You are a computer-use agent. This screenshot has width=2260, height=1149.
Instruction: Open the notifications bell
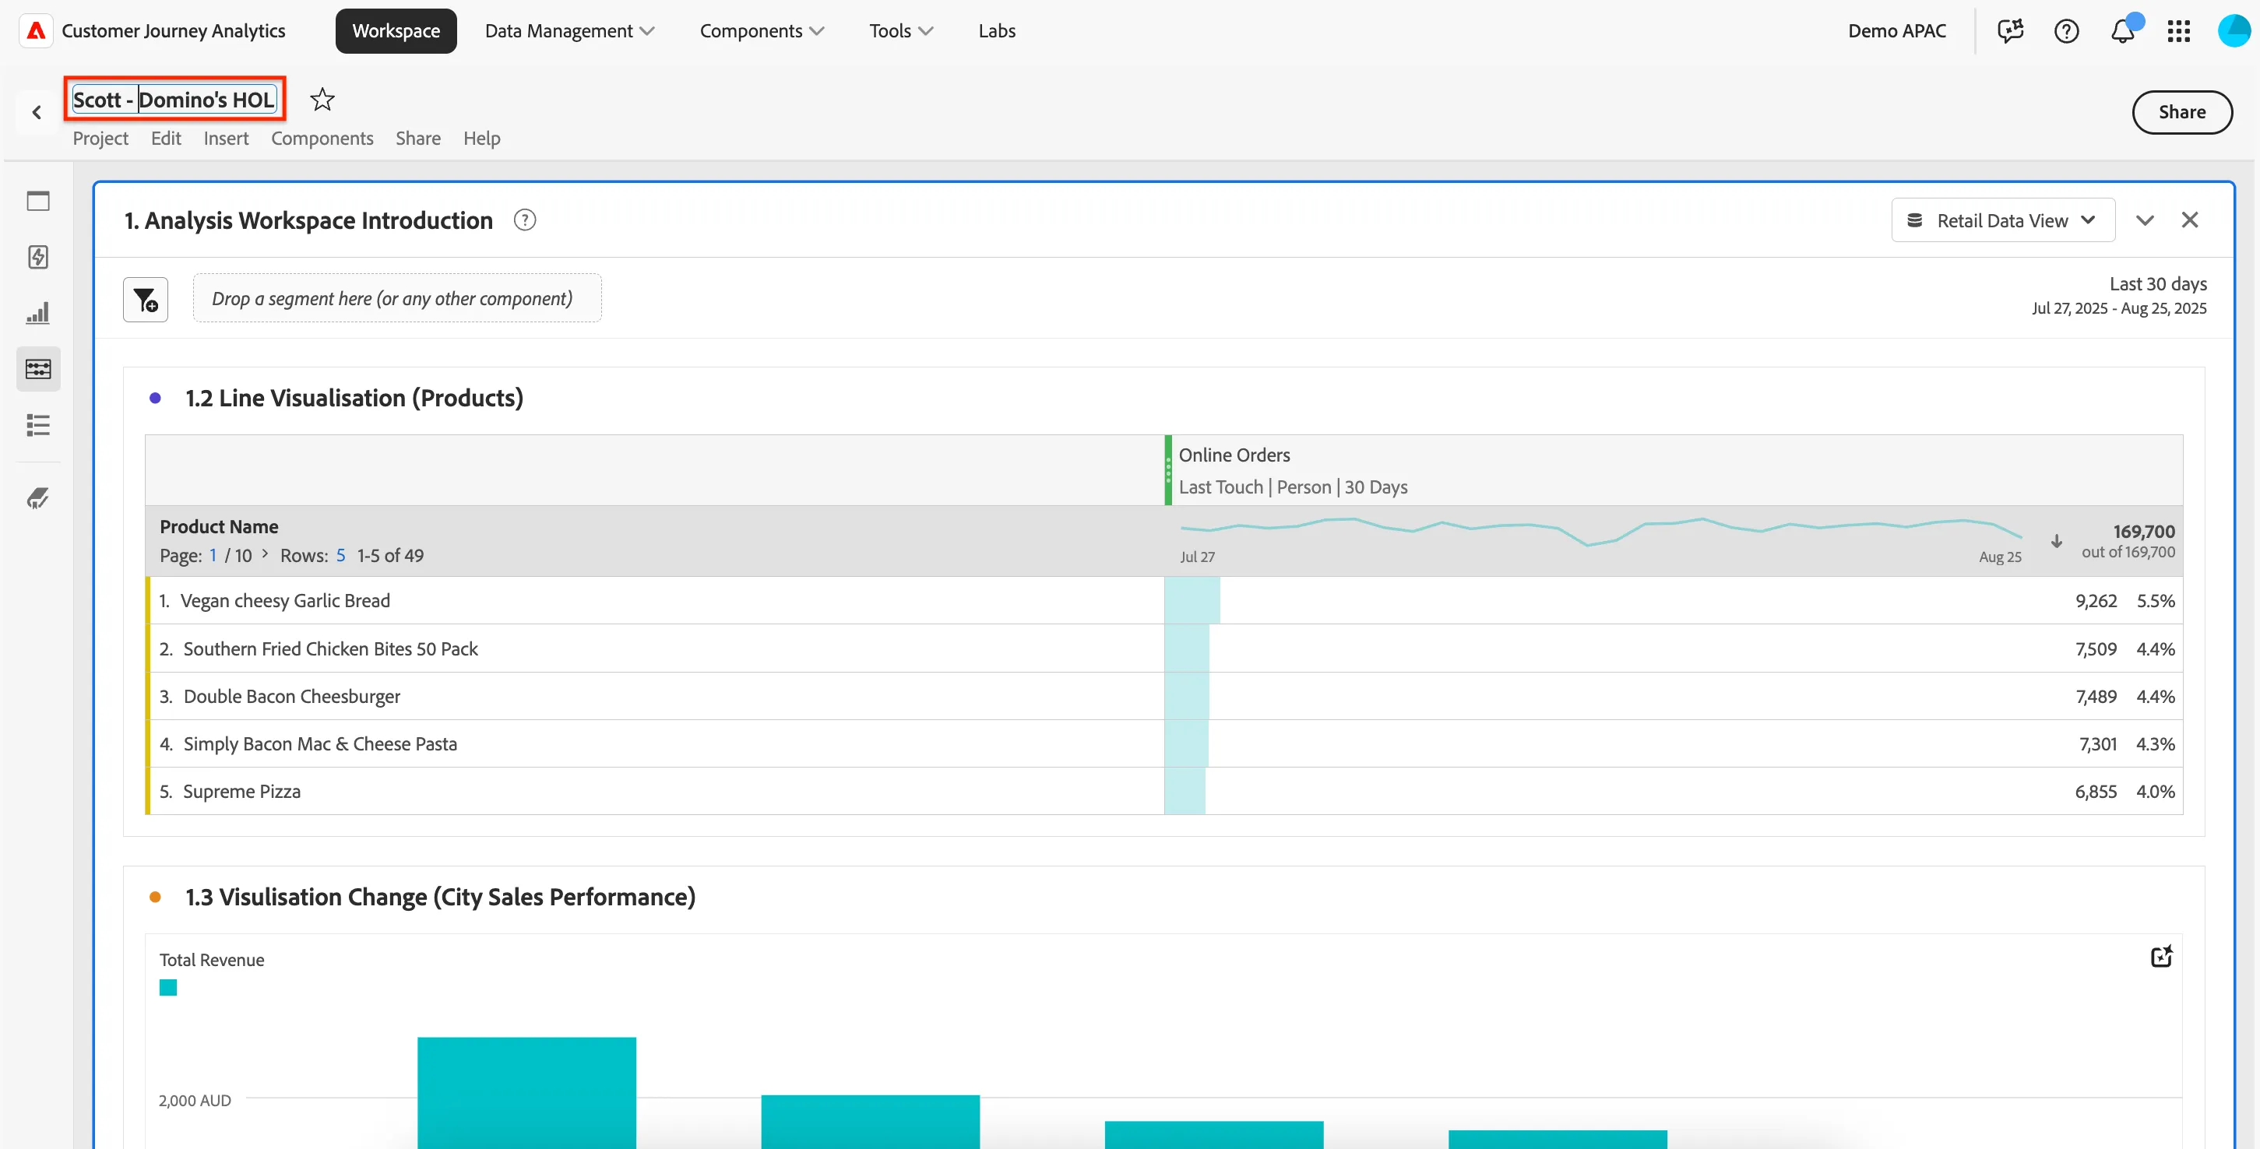(x=2122, y=30)
